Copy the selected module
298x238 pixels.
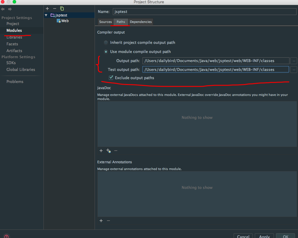click(x=62, y=9)
